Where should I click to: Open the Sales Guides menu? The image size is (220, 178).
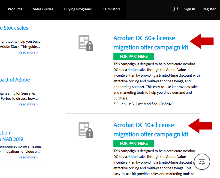point(43,9)
